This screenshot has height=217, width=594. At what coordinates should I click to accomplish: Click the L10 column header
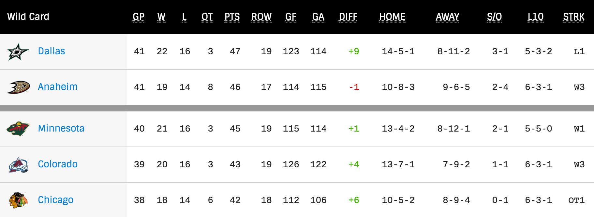click(x=535, y=17)
